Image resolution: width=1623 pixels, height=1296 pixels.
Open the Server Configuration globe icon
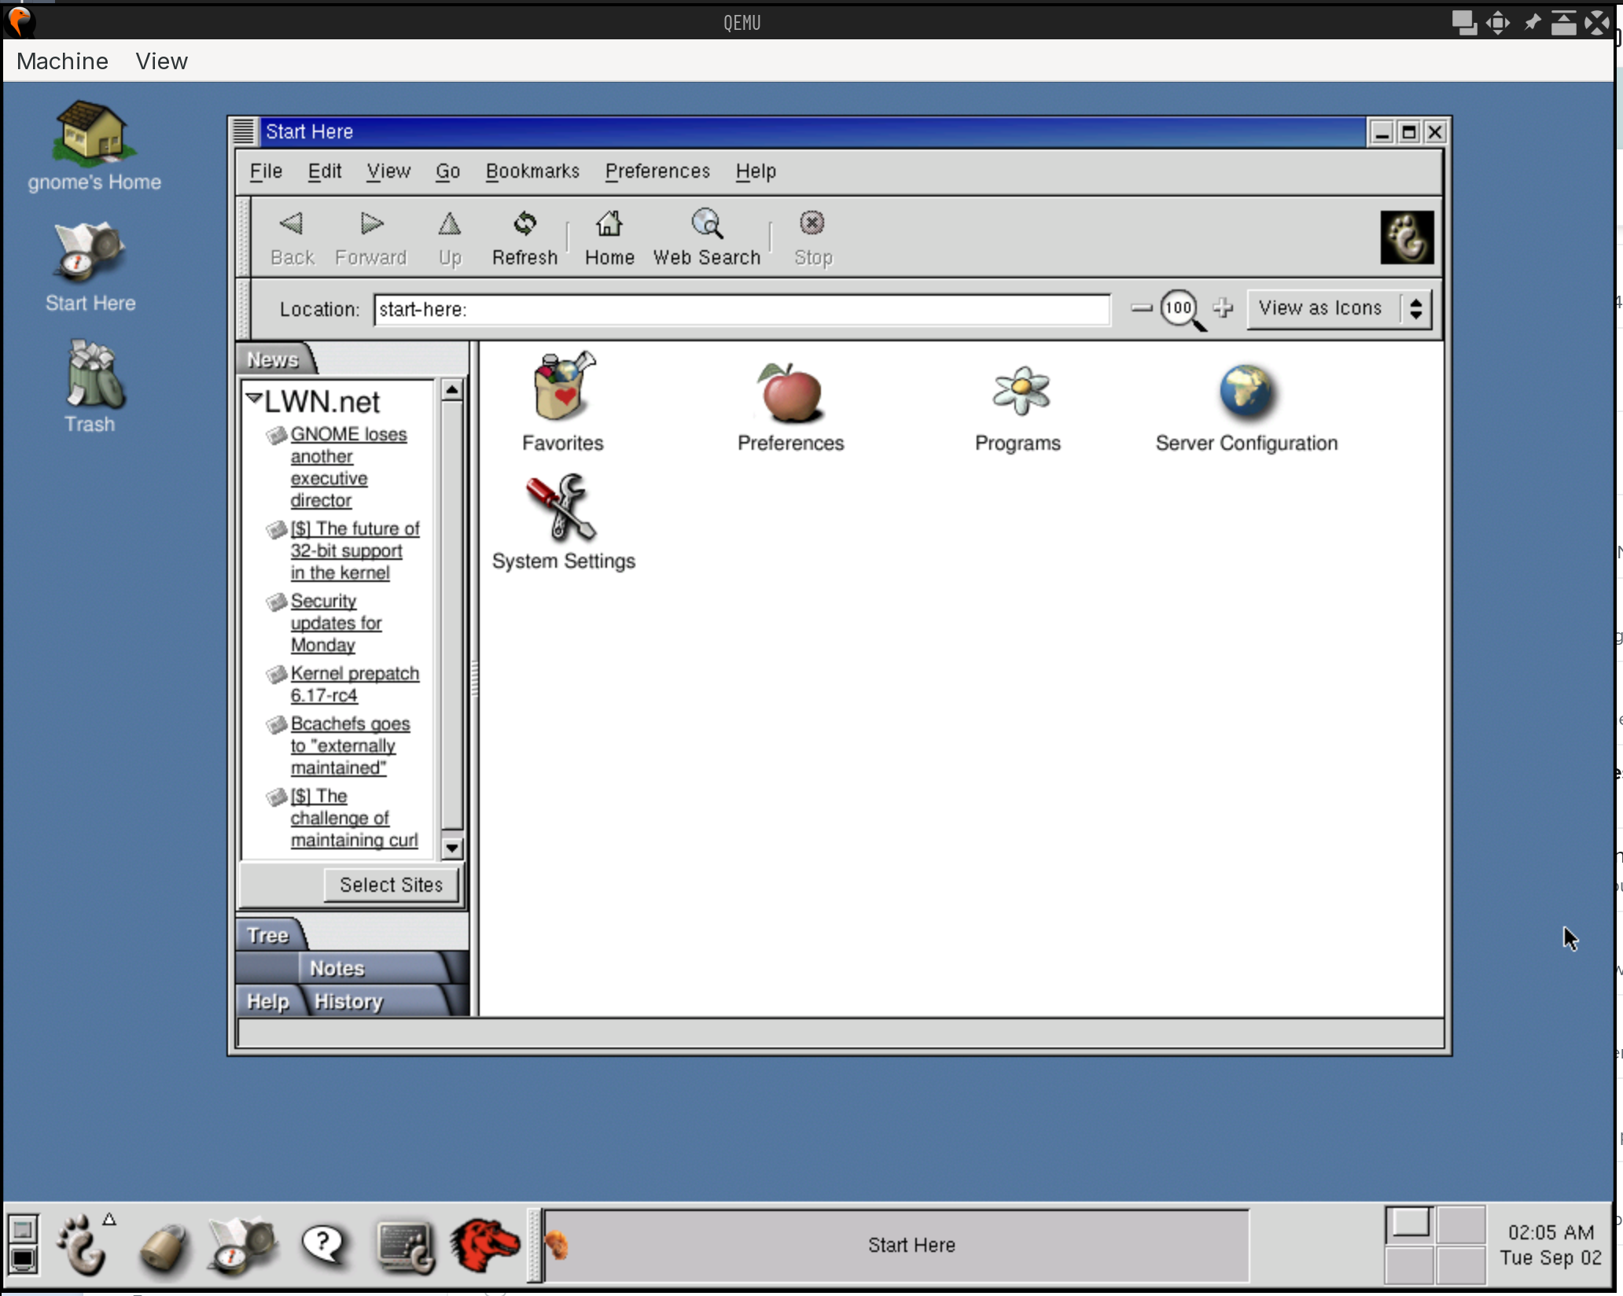[1246, 392]
